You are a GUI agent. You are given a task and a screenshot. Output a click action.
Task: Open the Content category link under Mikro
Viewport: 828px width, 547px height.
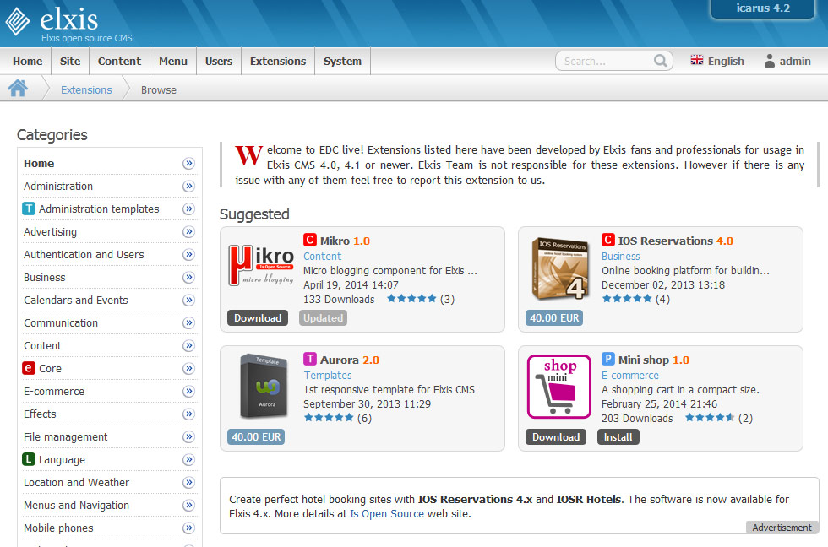coord(322,257)
